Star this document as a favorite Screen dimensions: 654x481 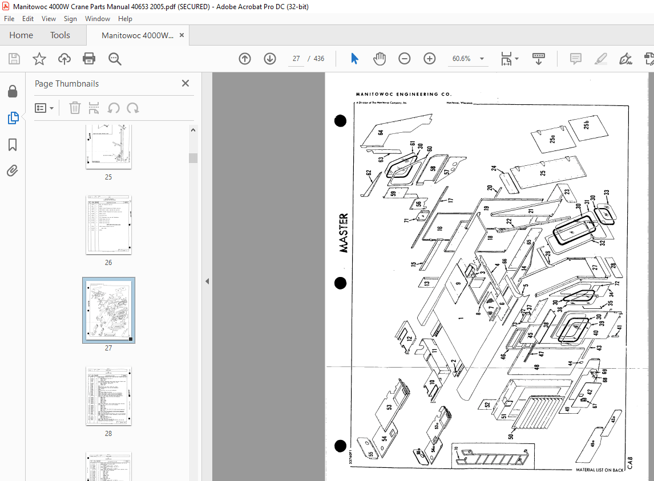tap(39, 58)
